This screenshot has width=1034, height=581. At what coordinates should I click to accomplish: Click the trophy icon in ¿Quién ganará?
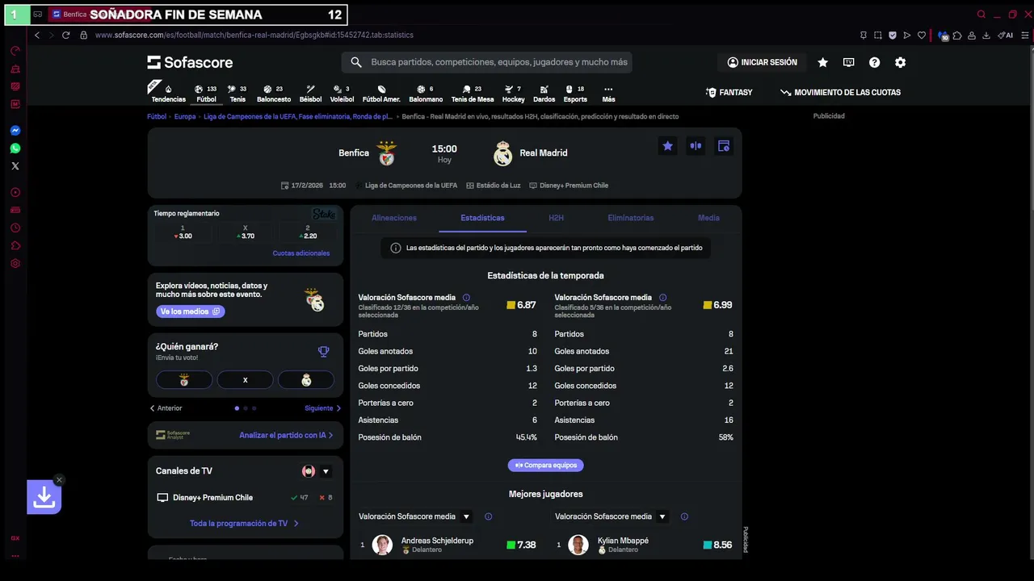[323, 352]
